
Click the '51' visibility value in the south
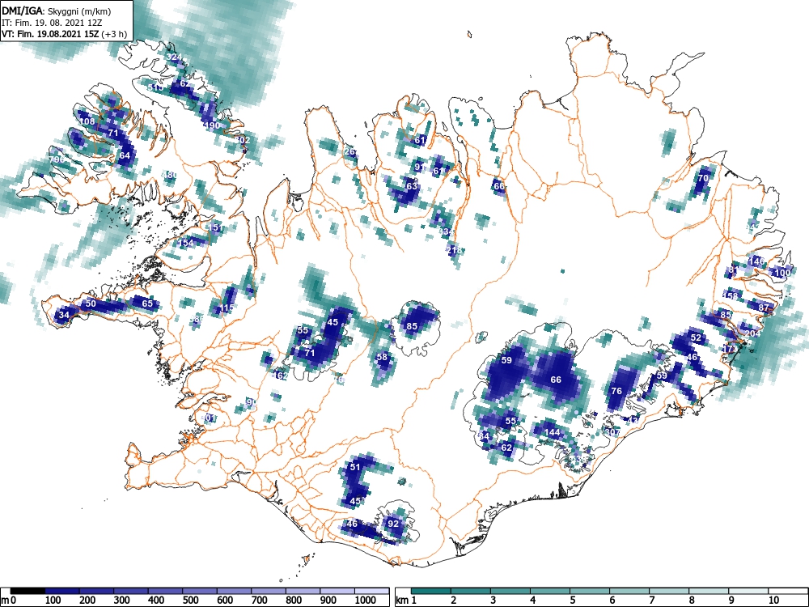click(355, 467)
